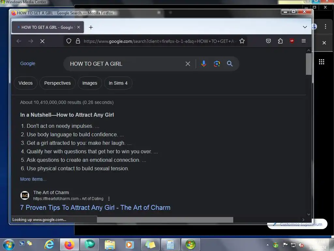334x251 pixels.
Task: Filter results by Images
Action: (x=90, y=83)
